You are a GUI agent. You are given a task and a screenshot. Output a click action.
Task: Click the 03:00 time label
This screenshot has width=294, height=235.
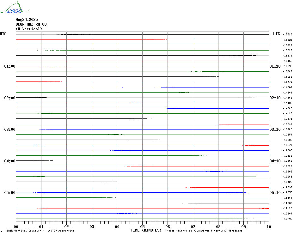coord(10,129)
